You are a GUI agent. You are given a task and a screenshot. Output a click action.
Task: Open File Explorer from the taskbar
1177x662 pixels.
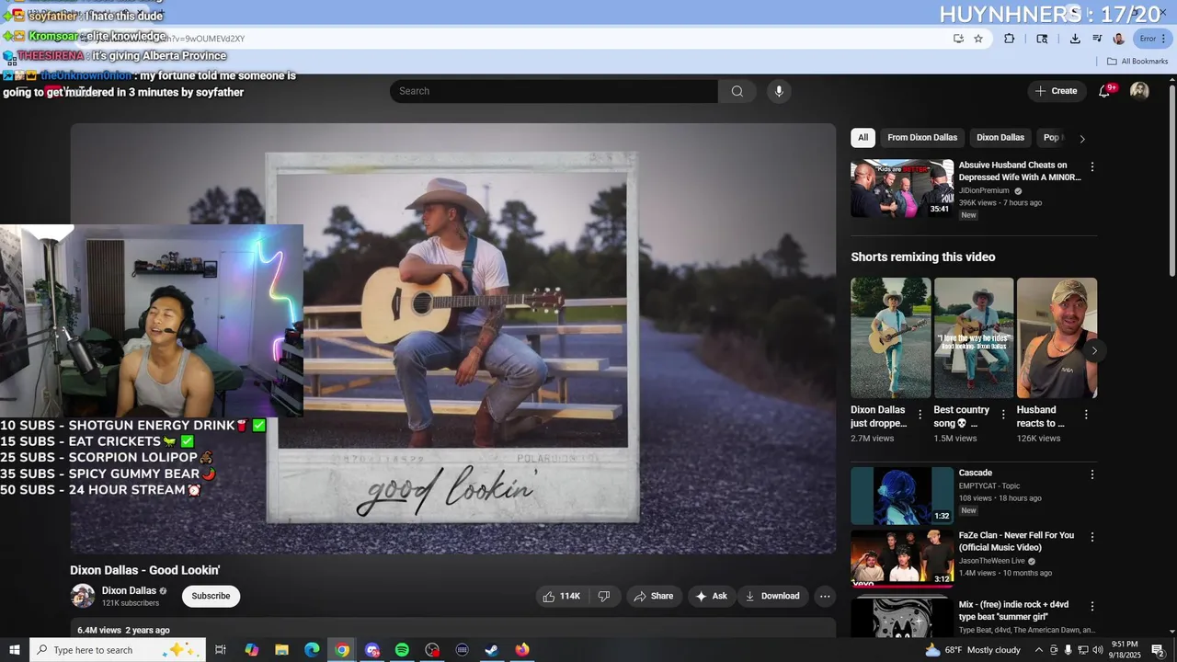281,650
